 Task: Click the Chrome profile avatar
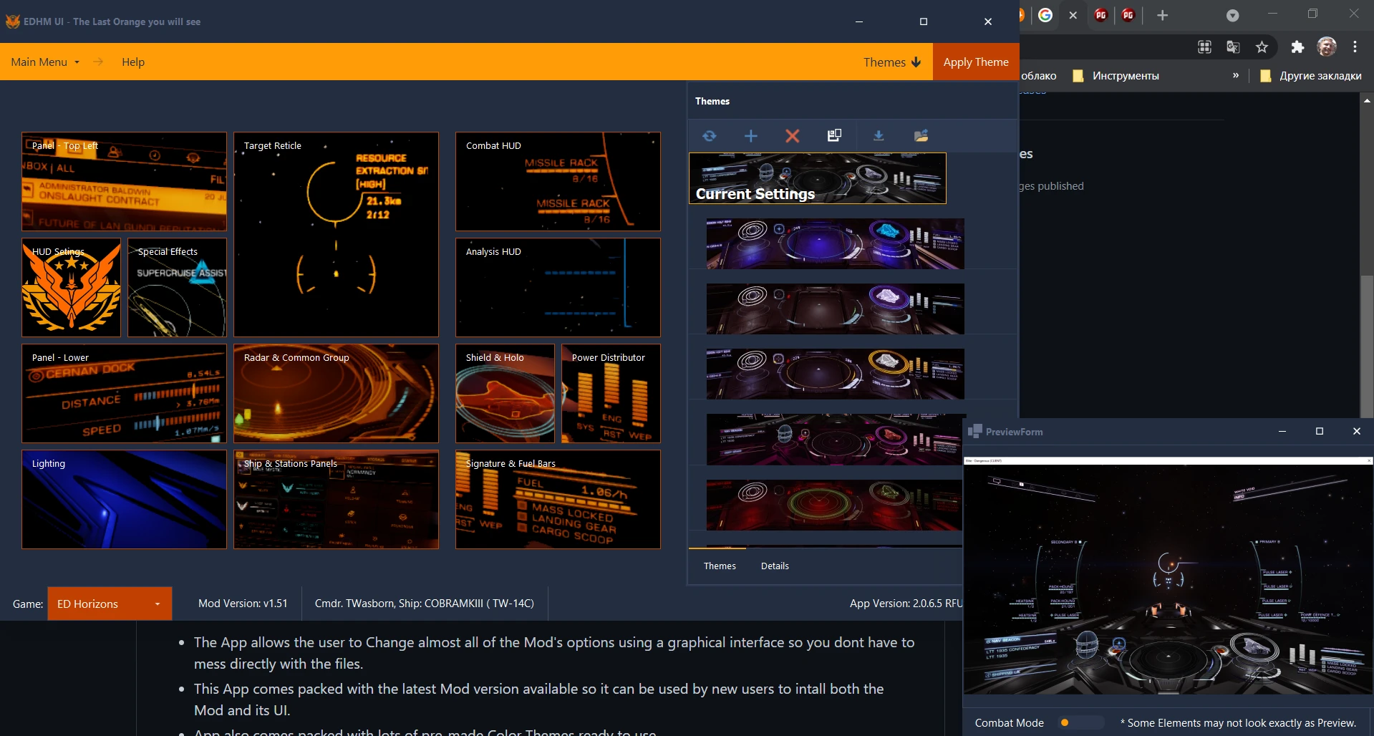[x=1326, y=47]
